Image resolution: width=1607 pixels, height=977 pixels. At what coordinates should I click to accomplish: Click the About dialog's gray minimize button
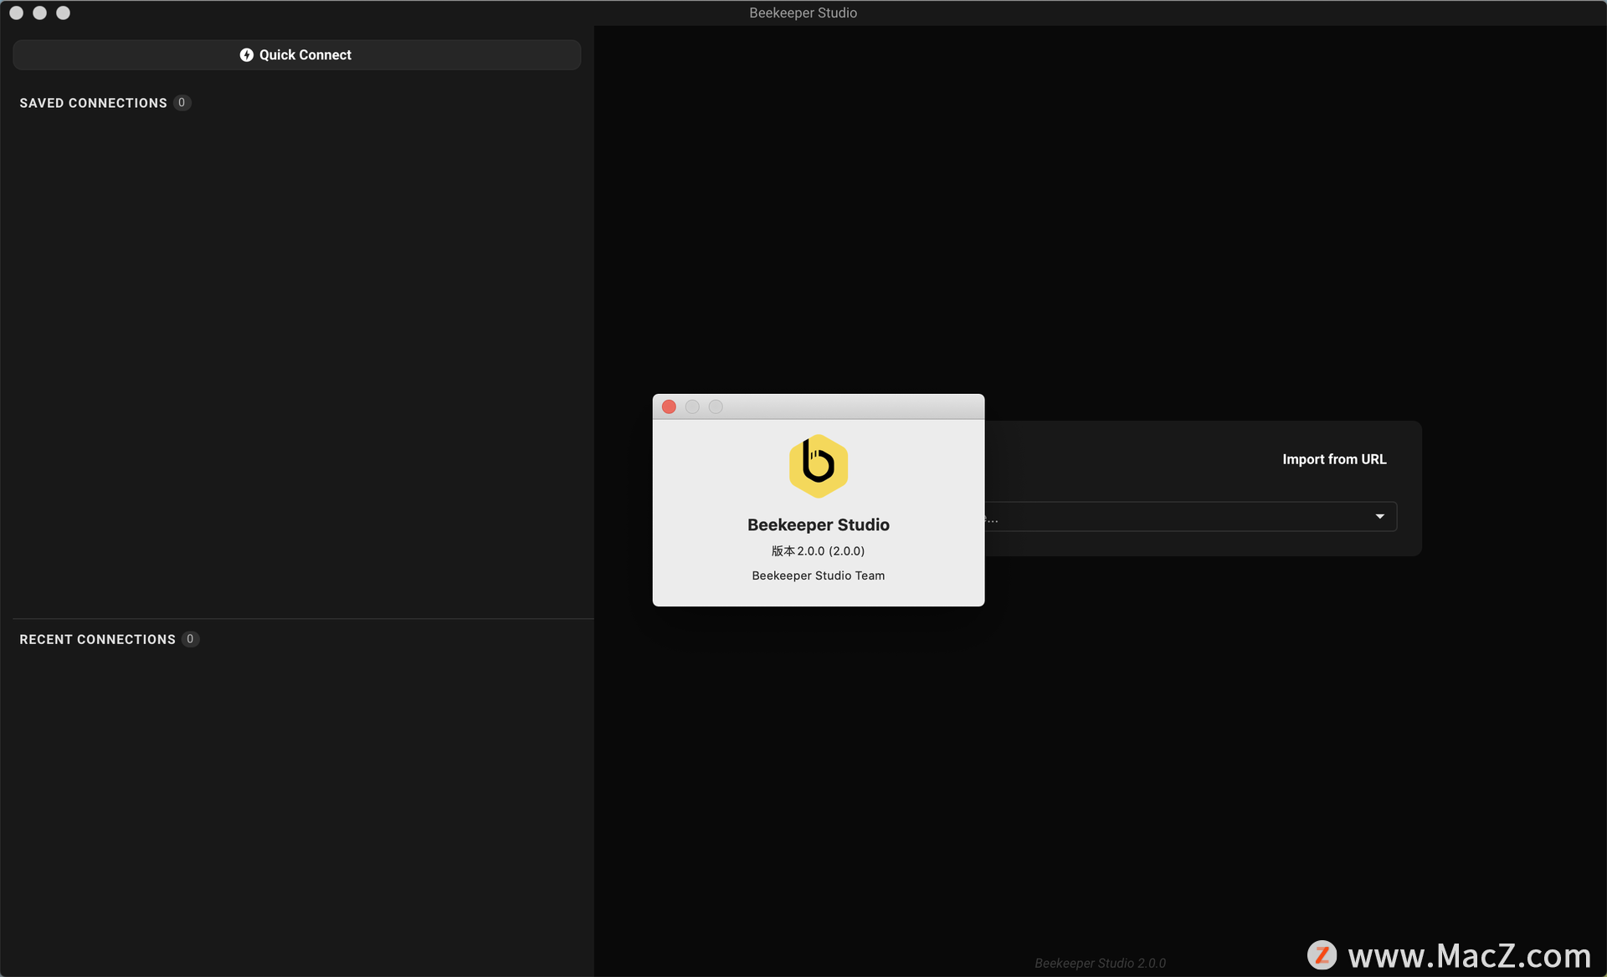(x=692, y=407)
